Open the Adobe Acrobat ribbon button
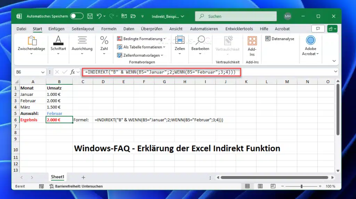The image size is (356, 199). 310,46
